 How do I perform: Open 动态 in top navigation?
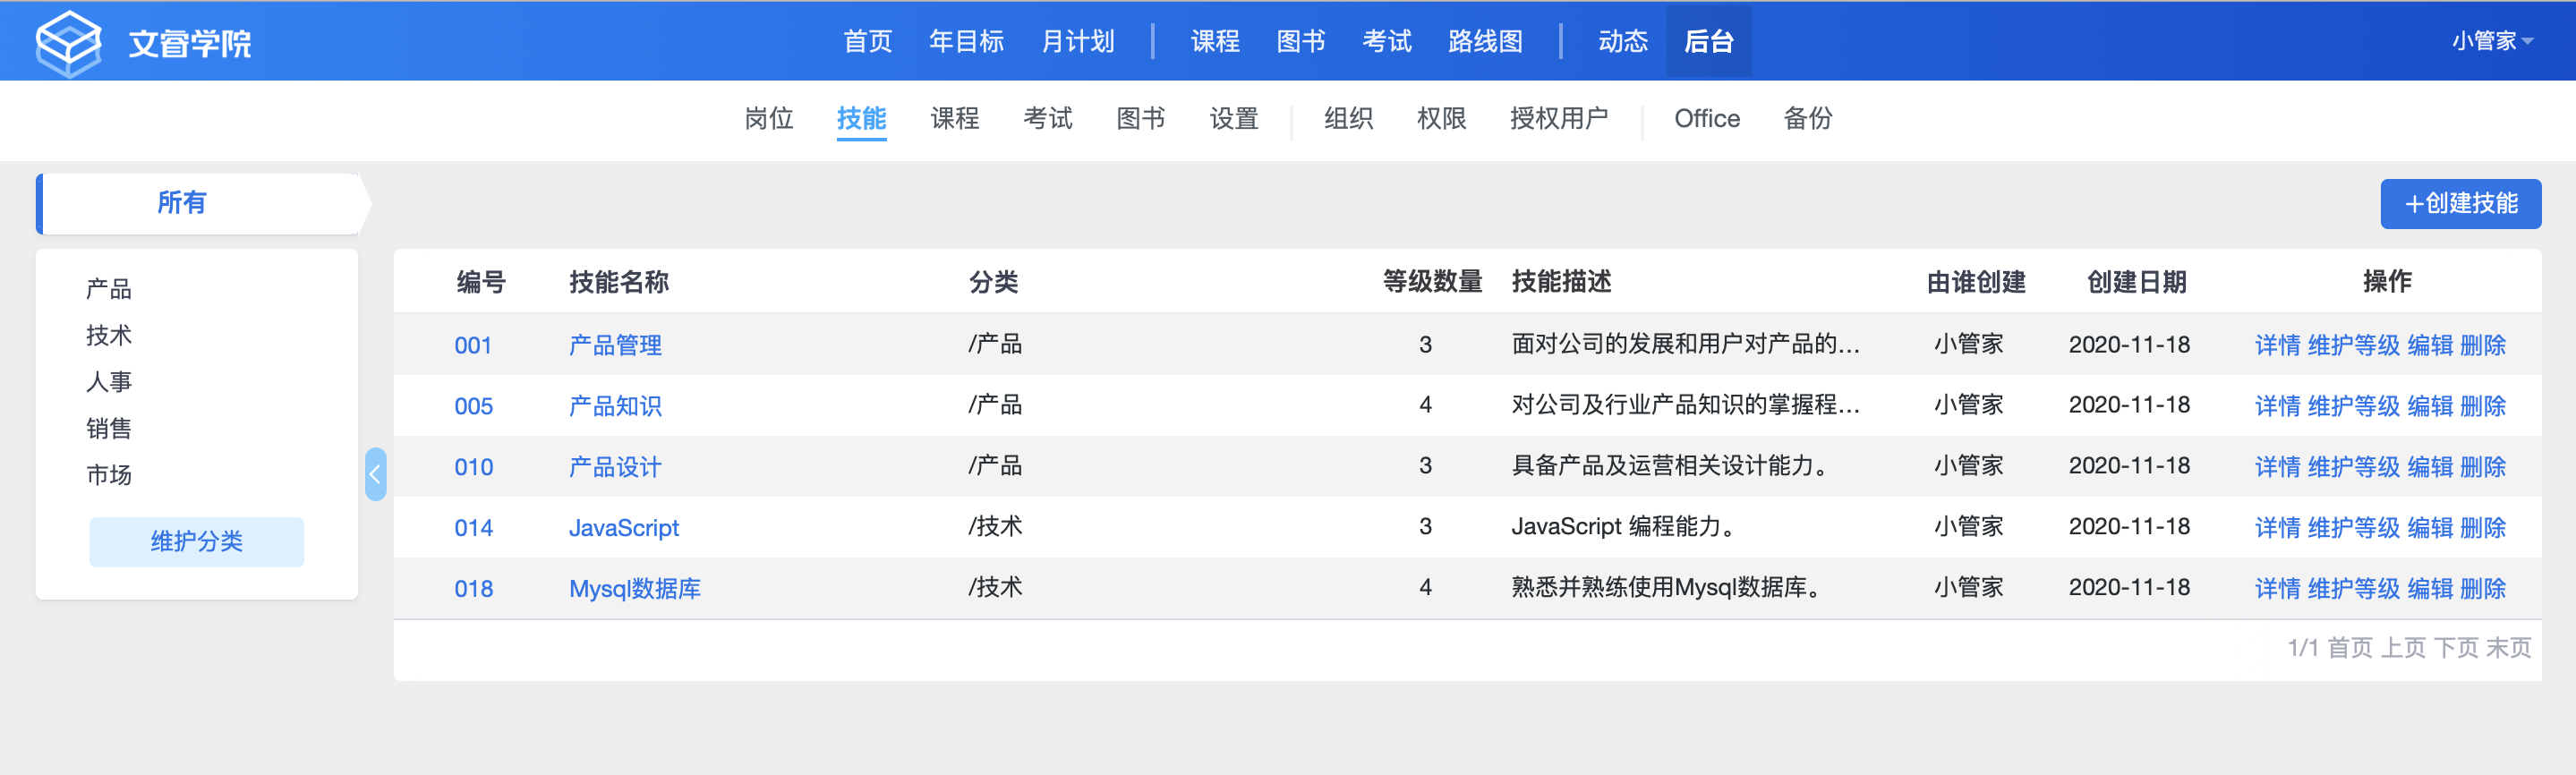pyautogui.click(x=1622, y=41)
